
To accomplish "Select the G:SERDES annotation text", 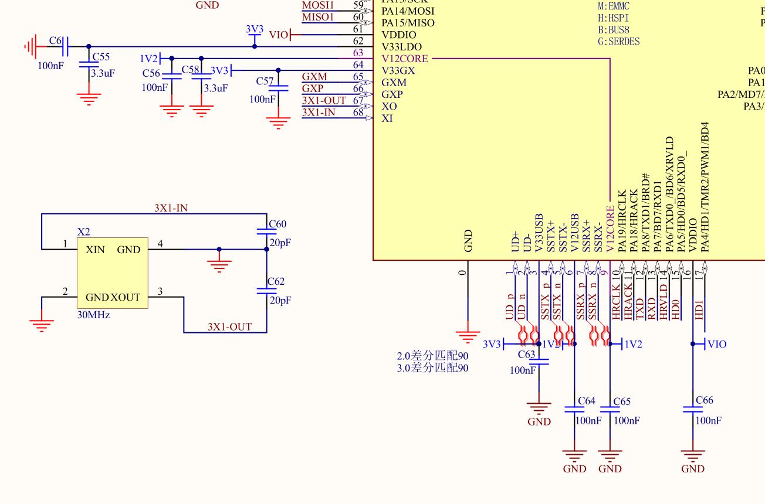I will 619,42.
